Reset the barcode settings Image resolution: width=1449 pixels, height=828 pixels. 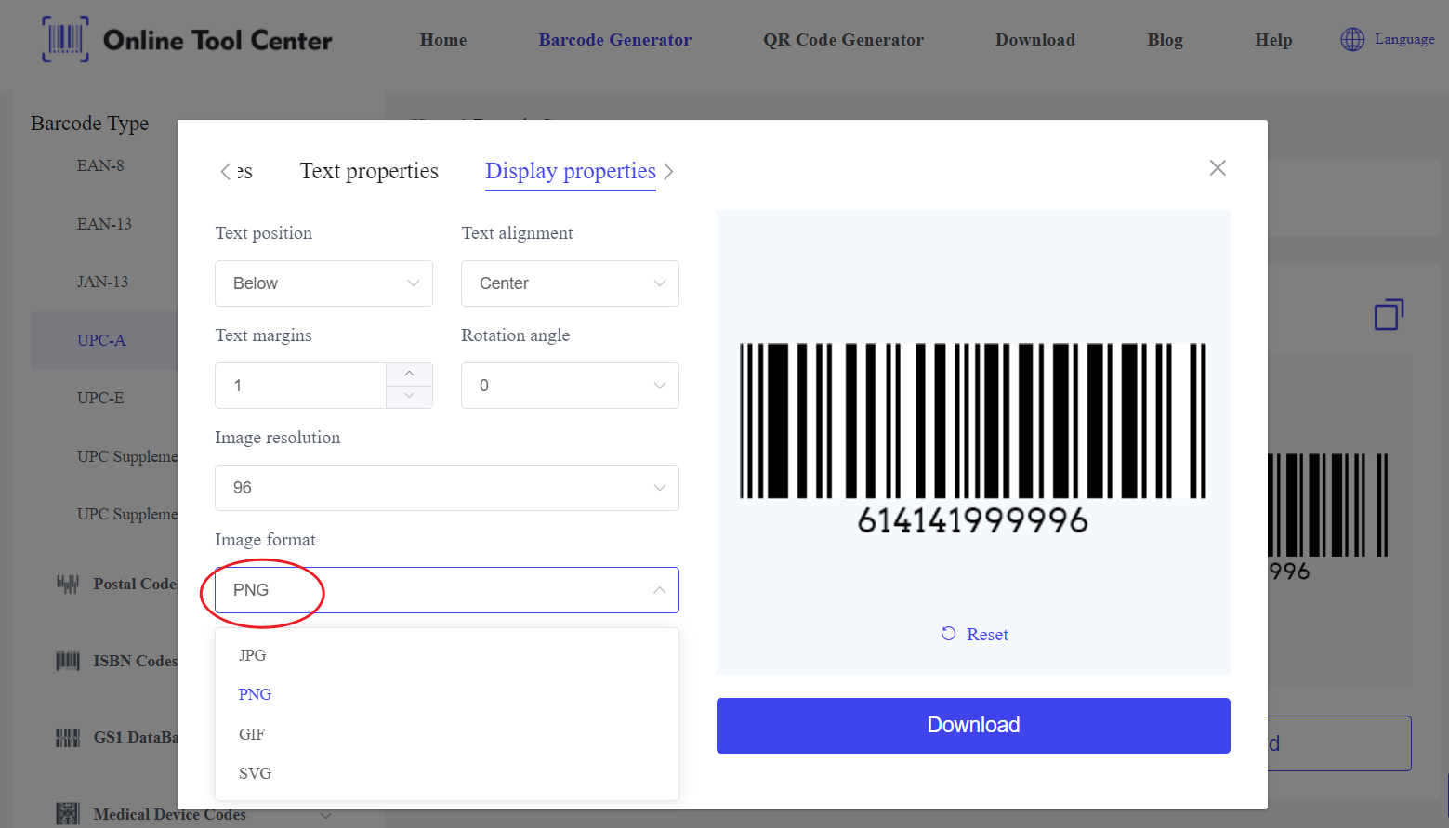click(974, 634)
